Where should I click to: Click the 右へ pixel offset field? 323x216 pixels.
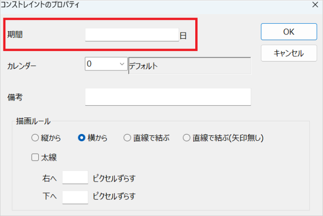[75, 178]
